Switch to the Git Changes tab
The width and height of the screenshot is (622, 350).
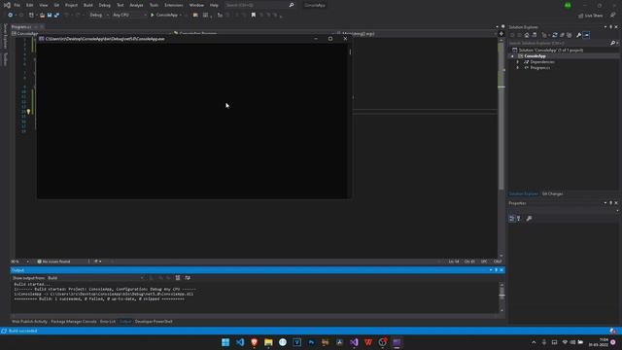tap(552, 194)
